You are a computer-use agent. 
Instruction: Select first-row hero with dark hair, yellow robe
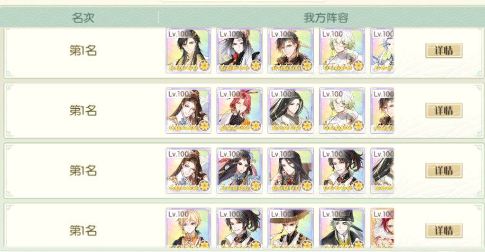(x=188, y=51)
